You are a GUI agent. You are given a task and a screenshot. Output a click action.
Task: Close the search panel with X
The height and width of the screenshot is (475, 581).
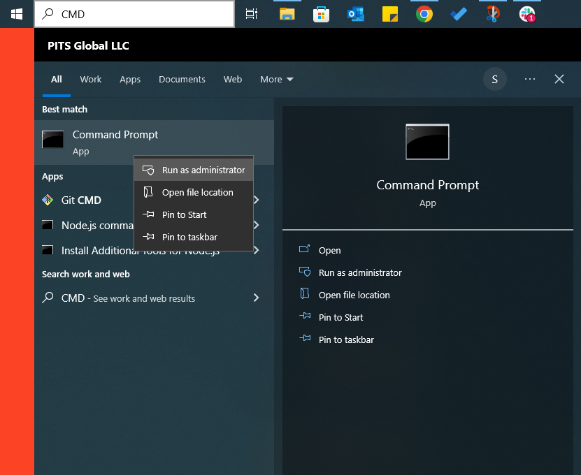559,79
